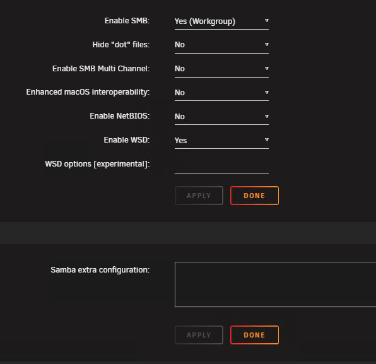Click the Enable SMB label
The height and width of the screenshot is (364, 376).
(127, 21)
